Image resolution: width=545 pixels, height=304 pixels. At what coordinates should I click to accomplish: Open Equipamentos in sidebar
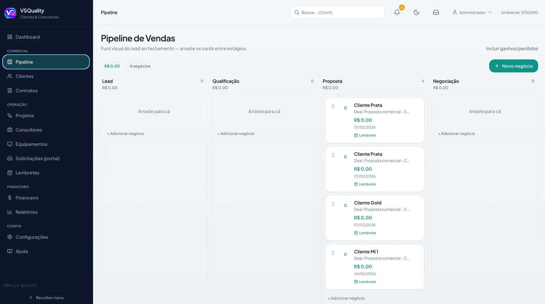(x=46, y=144)
